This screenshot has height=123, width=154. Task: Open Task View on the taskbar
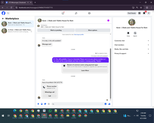coord(9,116)
